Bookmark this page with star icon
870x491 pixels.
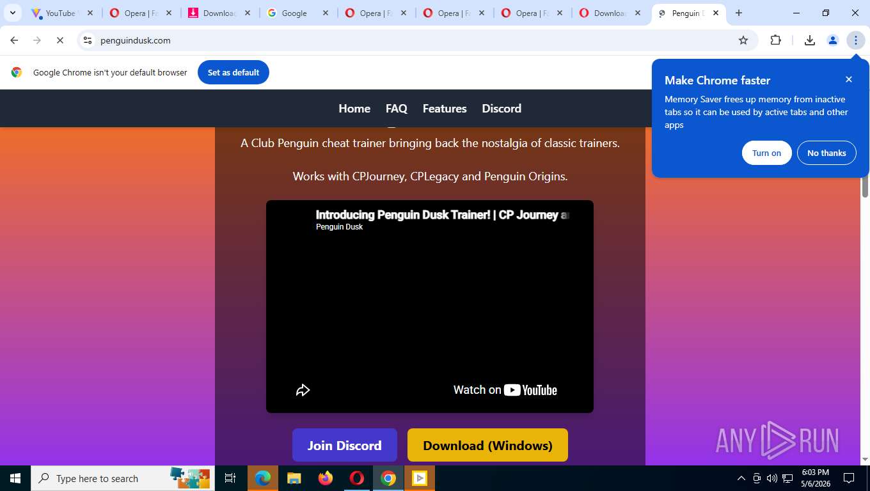tap(743, 40)
